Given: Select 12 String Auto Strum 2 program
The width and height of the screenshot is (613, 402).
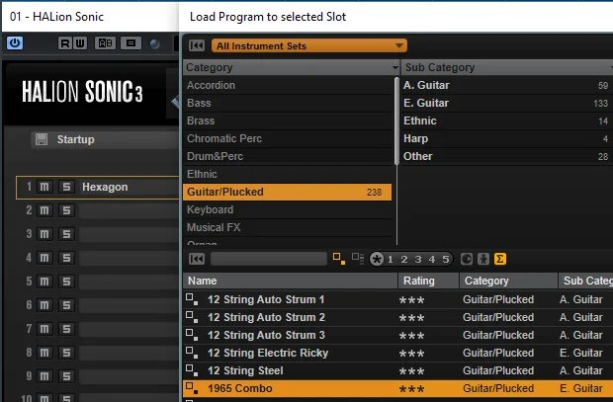Looking at the screenshot, I should coord(398,317).
